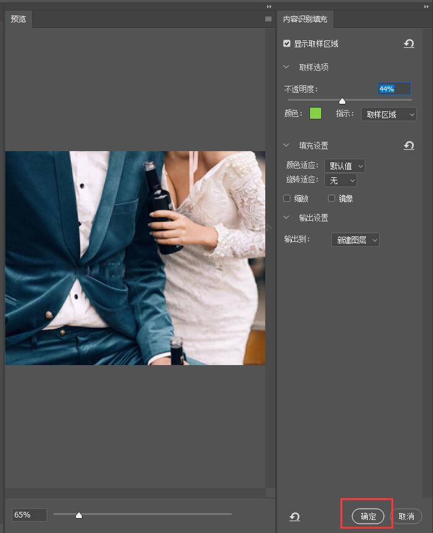This screenshot has height=533, width=433.
Task: Open the 旋转适应 dropdown showing 无
Action: click(x=340, y=180)
